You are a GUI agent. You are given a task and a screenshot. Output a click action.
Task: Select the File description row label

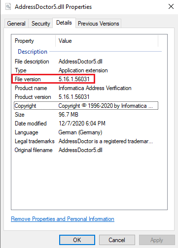(32, 62)
